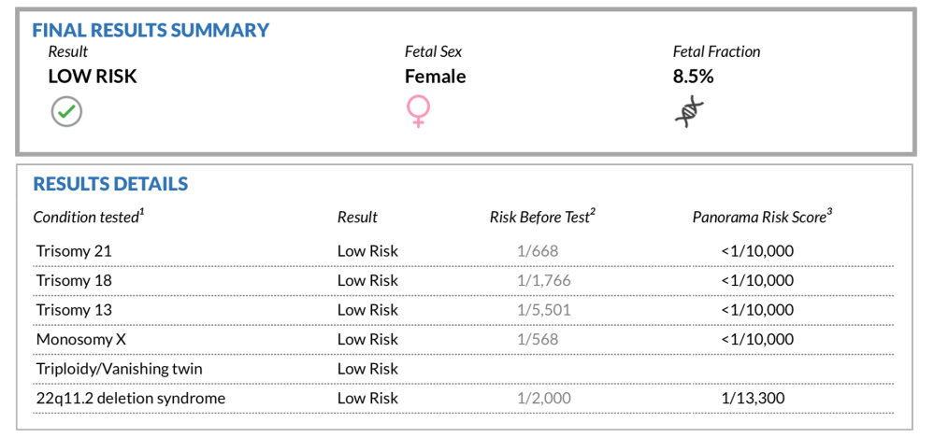The height and width of the screenshot is (437, 934).
Task: Click the 1/668 risk before test value
Action: point(538,251)
